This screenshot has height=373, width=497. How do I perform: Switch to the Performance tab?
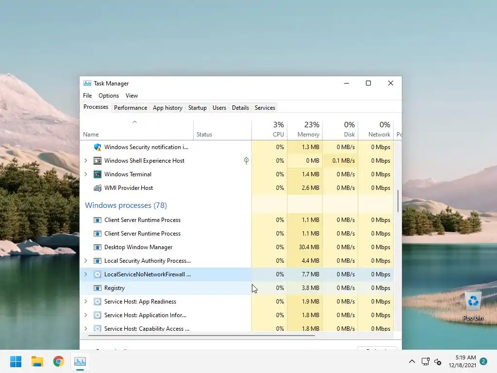pos(131,108)
